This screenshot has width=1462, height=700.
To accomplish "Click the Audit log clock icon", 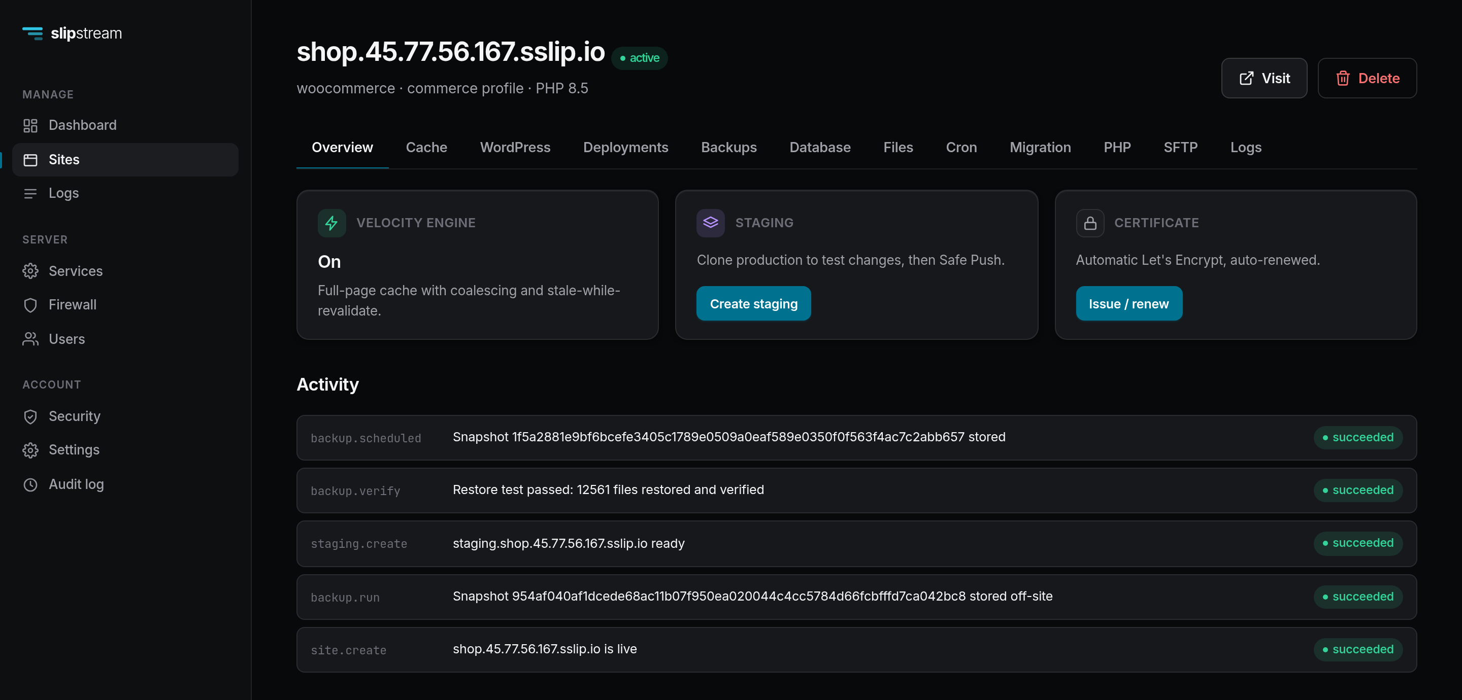I will click(x=30, y=484).
